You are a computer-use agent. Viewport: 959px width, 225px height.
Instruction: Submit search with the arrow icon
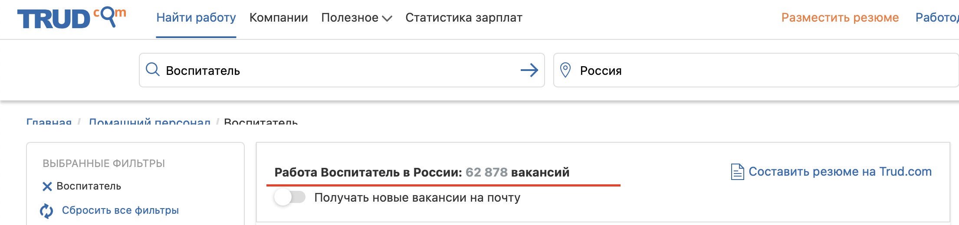(529, 70)
